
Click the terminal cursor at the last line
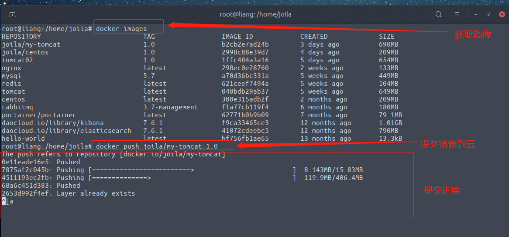[x=3, y=201]
